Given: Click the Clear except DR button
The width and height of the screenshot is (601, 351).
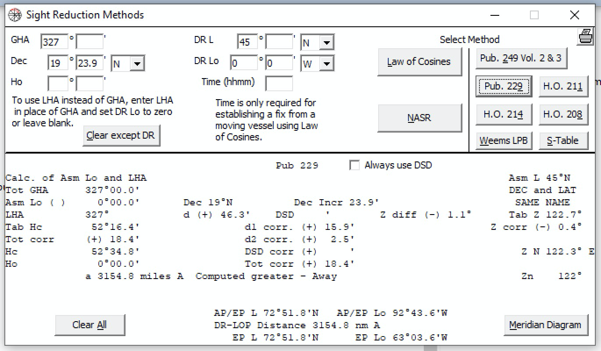Looking at the screenshot, I should point(121,135).
